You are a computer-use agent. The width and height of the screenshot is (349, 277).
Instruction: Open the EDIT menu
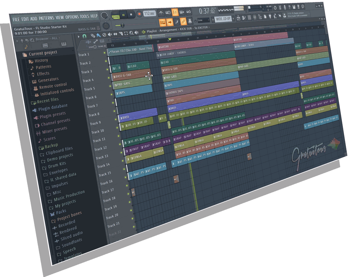click(25, 19)
